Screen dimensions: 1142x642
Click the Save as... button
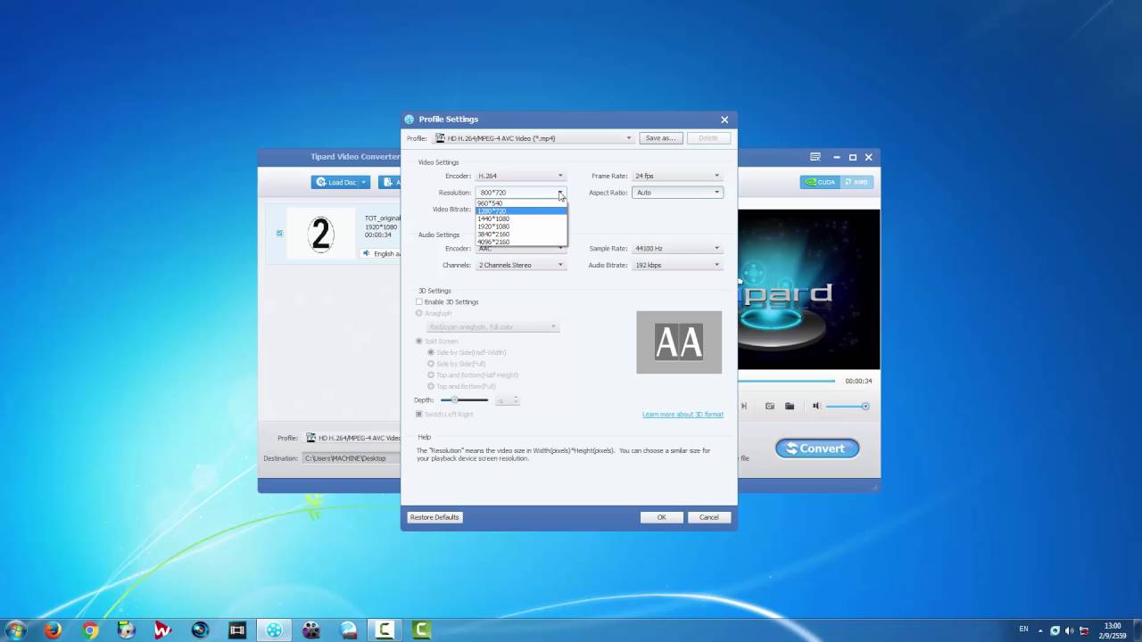[x=660, y=138]
